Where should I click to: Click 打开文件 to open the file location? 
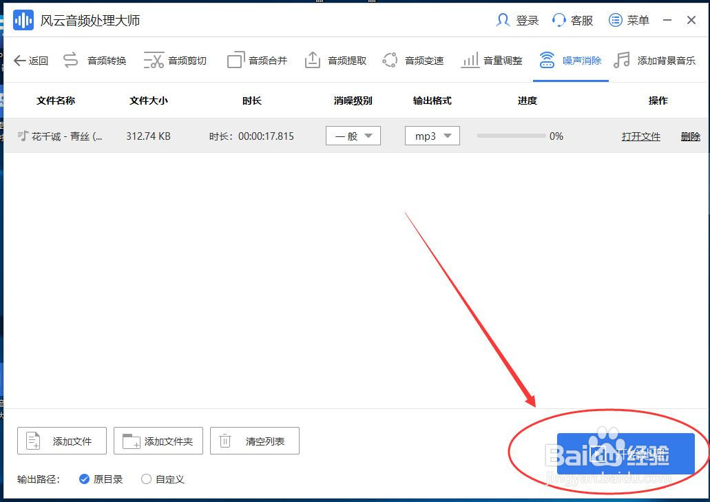coord(640,136)
